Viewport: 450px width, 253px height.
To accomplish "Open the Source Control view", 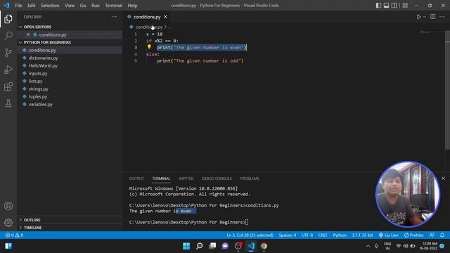I will pyautogui.click(x=8, y=53).
